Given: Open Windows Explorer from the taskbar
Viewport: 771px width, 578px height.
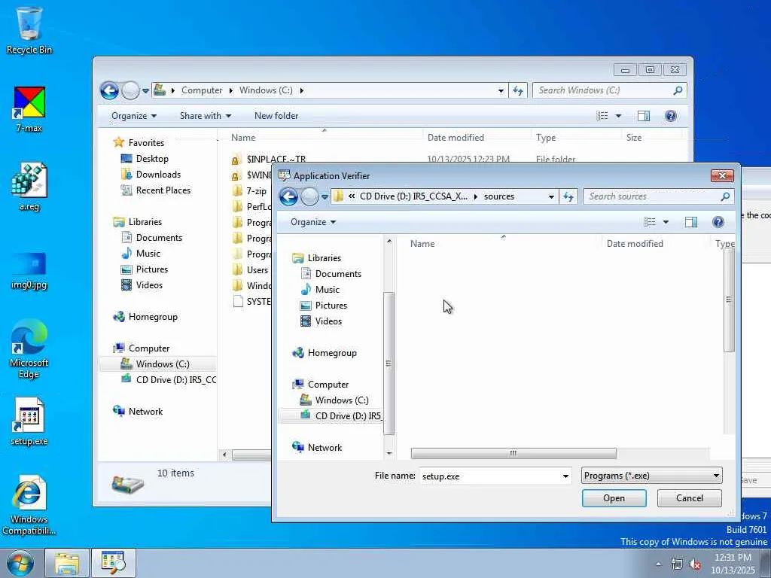Looking at the screenshot, I should pyautogui.click(x=67, y=563).
